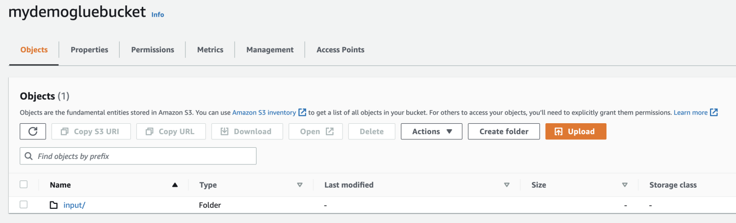Click the Open in new tab button
Viewport: 736px width, 223px height.
click(315, 132)
